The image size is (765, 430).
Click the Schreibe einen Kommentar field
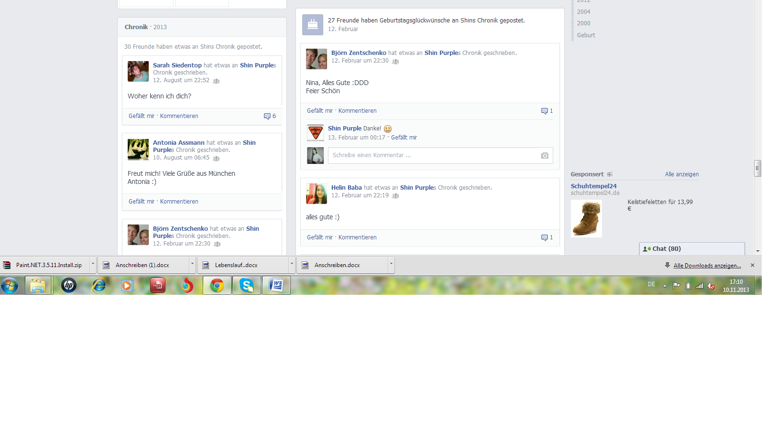[440, 155]
